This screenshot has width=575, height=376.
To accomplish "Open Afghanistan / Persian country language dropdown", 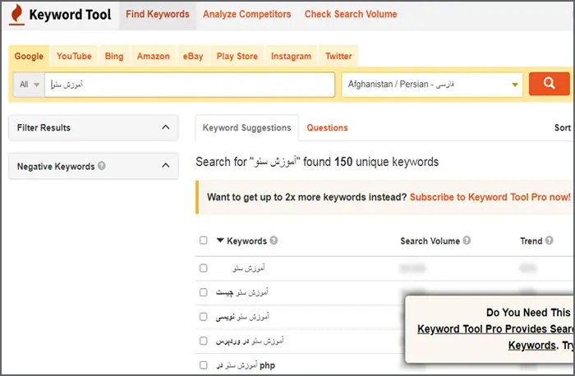I will tap(432, 85).
